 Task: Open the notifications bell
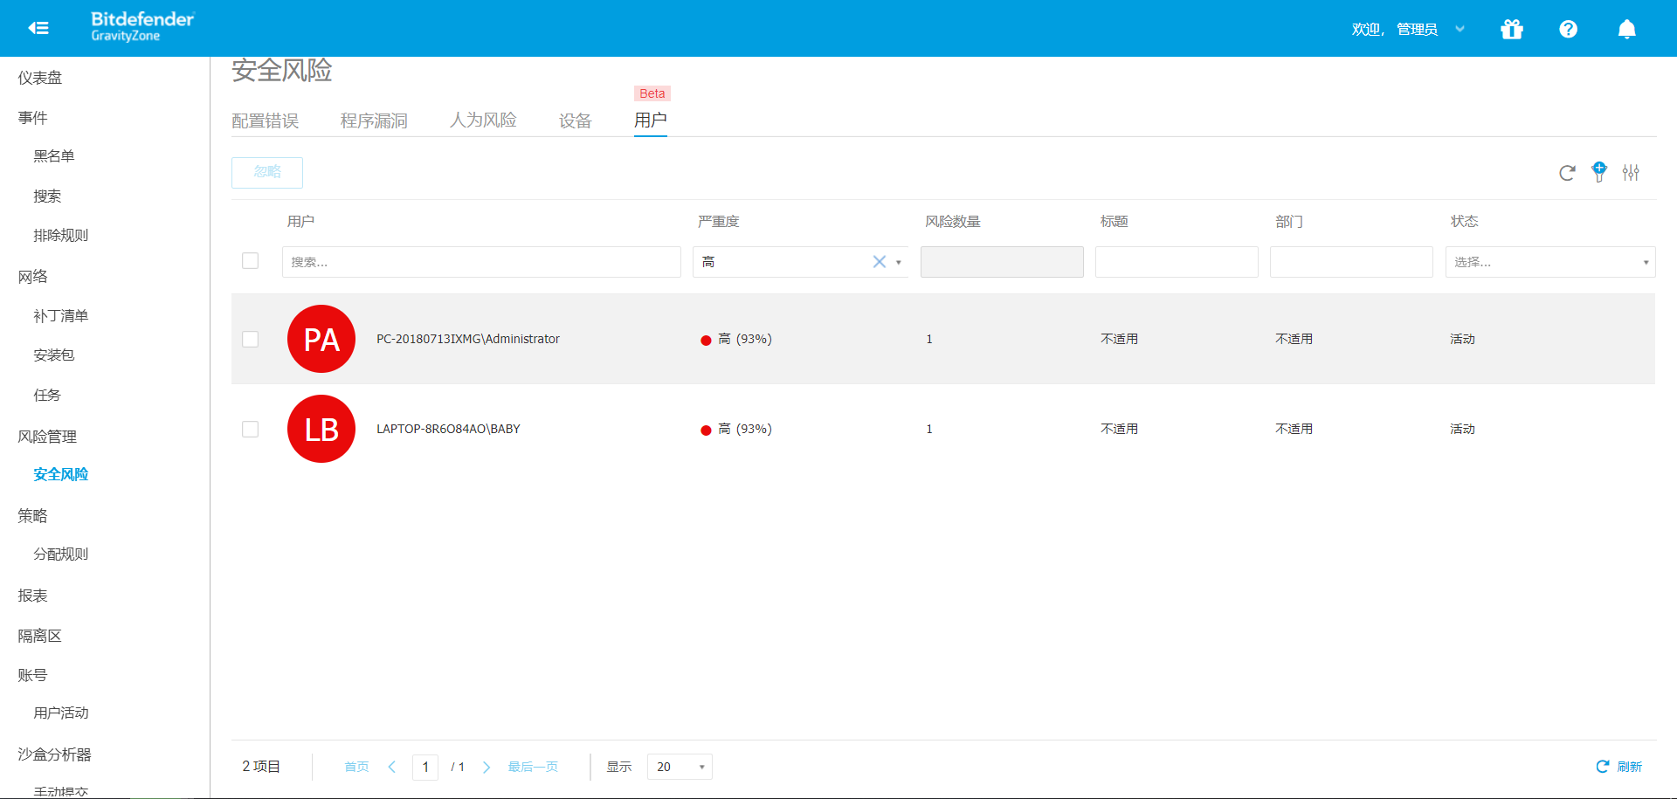coord(1626,29)
